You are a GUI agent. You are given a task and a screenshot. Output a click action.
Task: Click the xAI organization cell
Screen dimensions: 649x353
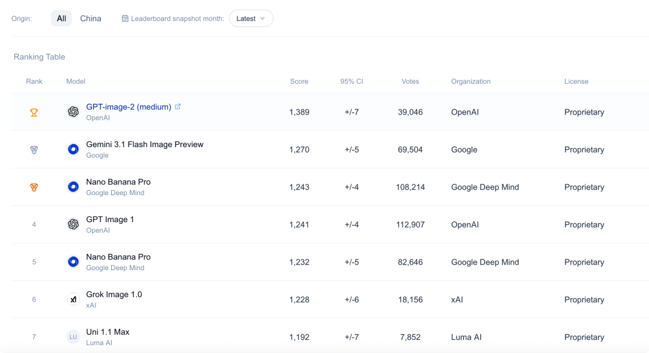457,300
